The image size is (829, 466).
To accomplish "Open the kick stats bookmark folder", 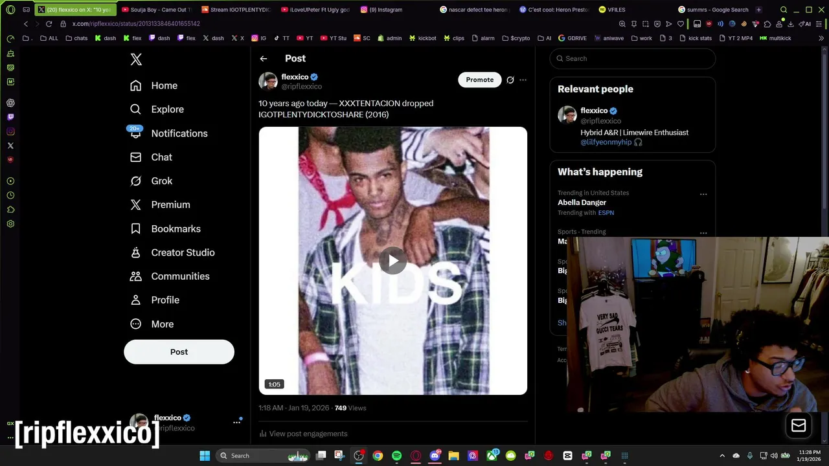I will coord(696,38).
